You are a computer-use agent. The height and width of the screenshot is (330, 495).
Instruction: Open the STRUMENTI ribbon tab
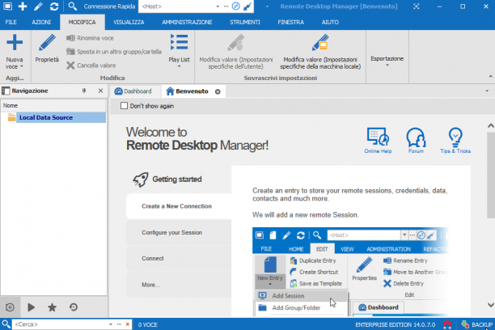tap(245, 22)
